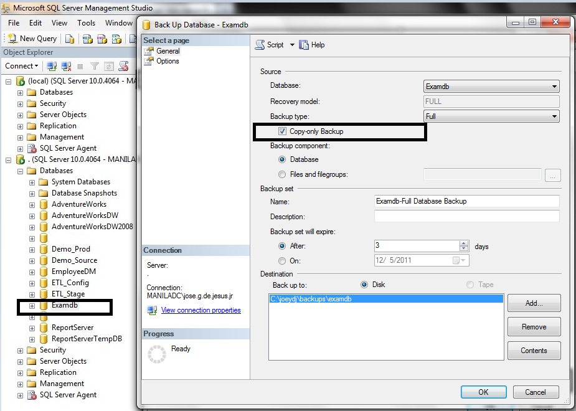Click the Cancel button

(536, 392)
